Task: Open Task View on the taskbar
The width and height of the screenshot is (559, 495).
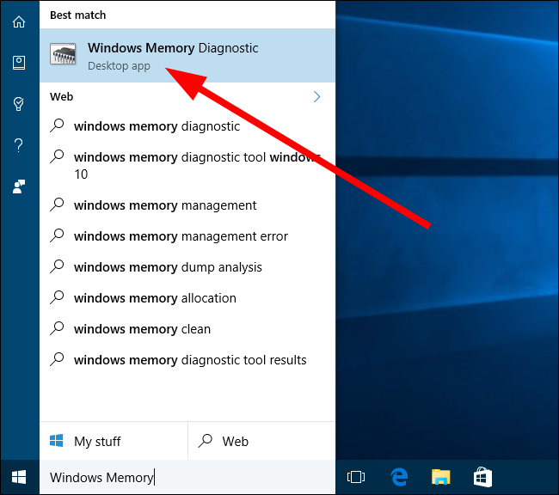Action: [x=356, y=477]
